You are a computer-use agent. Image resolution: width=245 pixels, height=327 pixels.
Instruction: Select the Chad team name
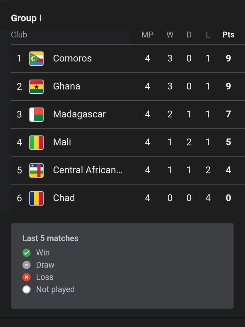coord(64,198)
